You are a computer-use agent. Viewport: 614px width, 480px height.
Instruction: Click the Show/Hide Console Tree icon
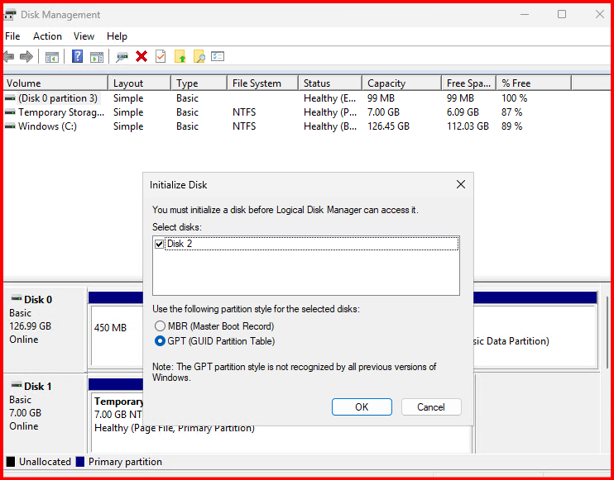click(51, 56)
